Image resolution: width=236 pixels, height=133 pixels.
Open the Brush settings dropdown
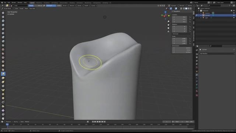click(x=65, y=6)
